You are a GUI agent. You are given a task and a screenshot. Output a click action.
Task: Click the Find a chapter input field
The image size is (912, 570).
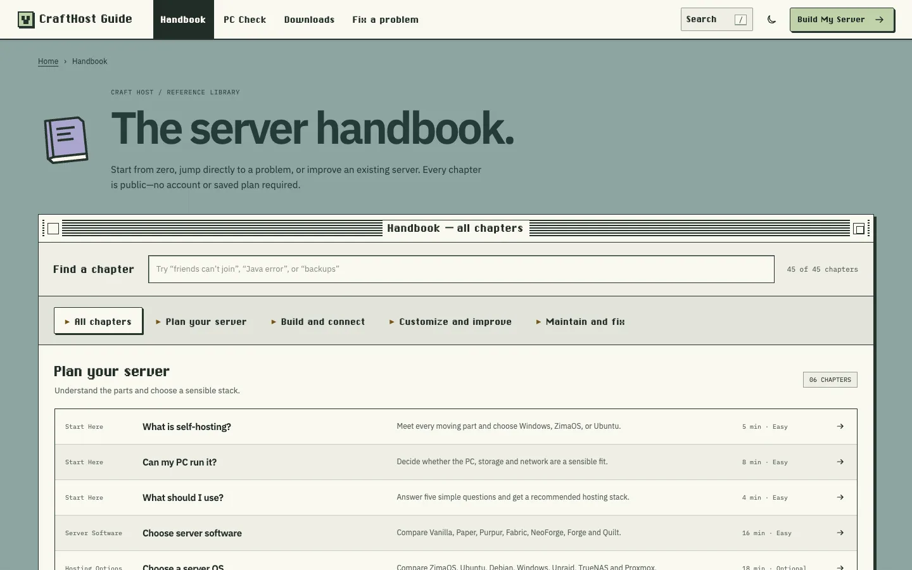click(x=461, y=269)
